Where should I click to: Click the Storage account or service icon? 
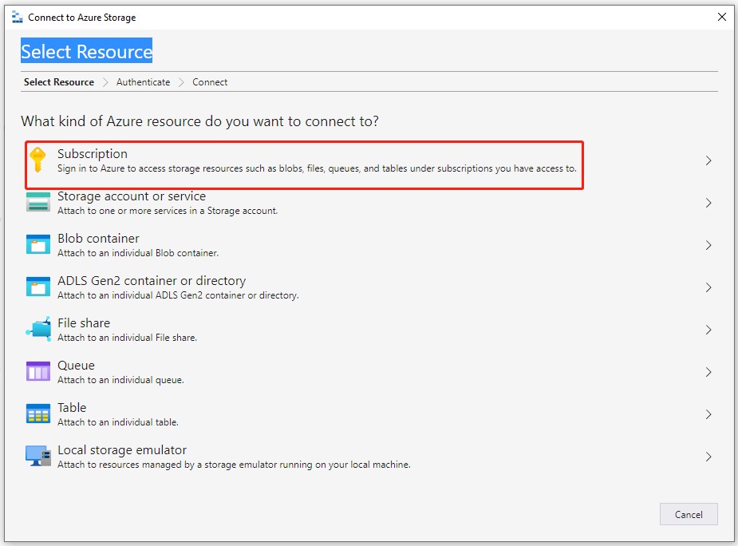click(38, 202)
